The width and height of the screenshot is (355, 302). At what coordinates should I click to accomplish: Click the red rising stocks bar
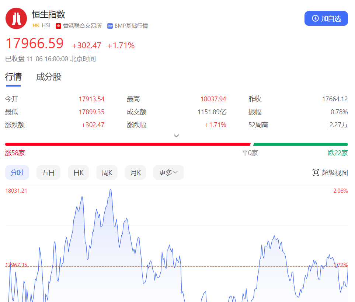(128, 144)
